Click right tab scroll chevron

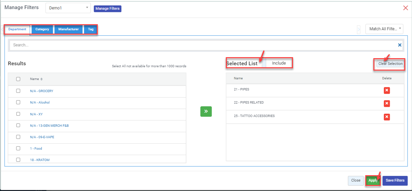359,29
